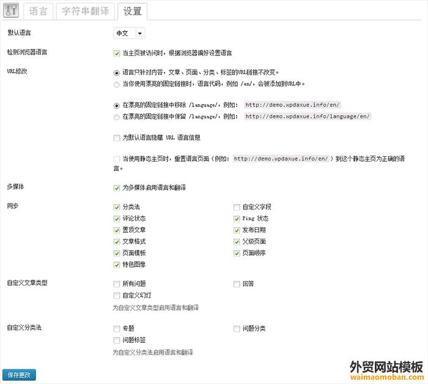Check the static front page redirect checkbox

tap(117, 158)
